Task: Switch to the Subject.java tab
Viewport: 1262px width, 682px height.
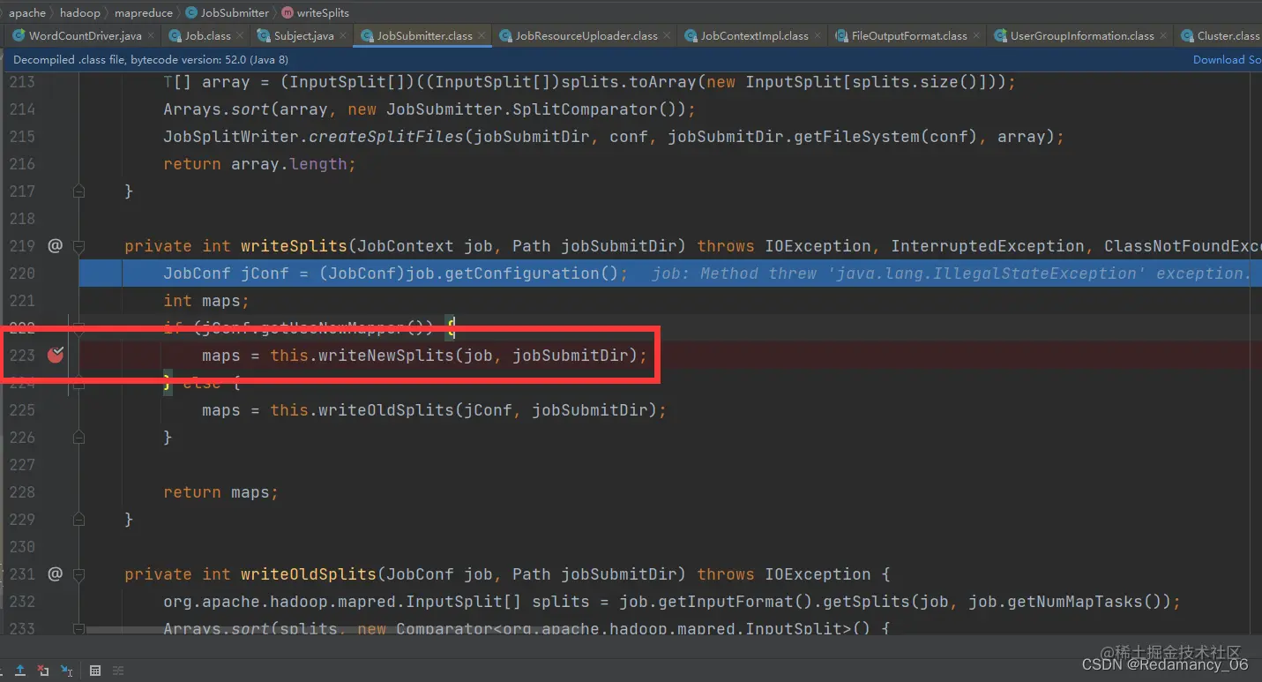Action: 303,36
